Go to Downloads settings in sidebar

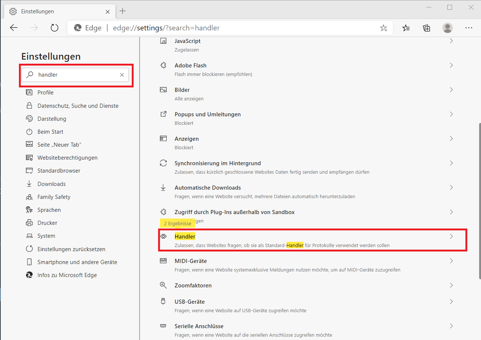pos(51,184)
